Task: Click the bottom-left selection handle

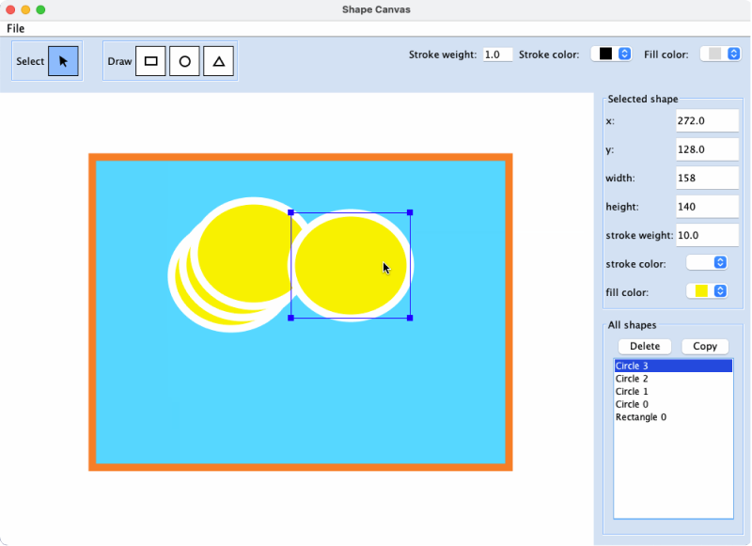Action: click(290, 318)
